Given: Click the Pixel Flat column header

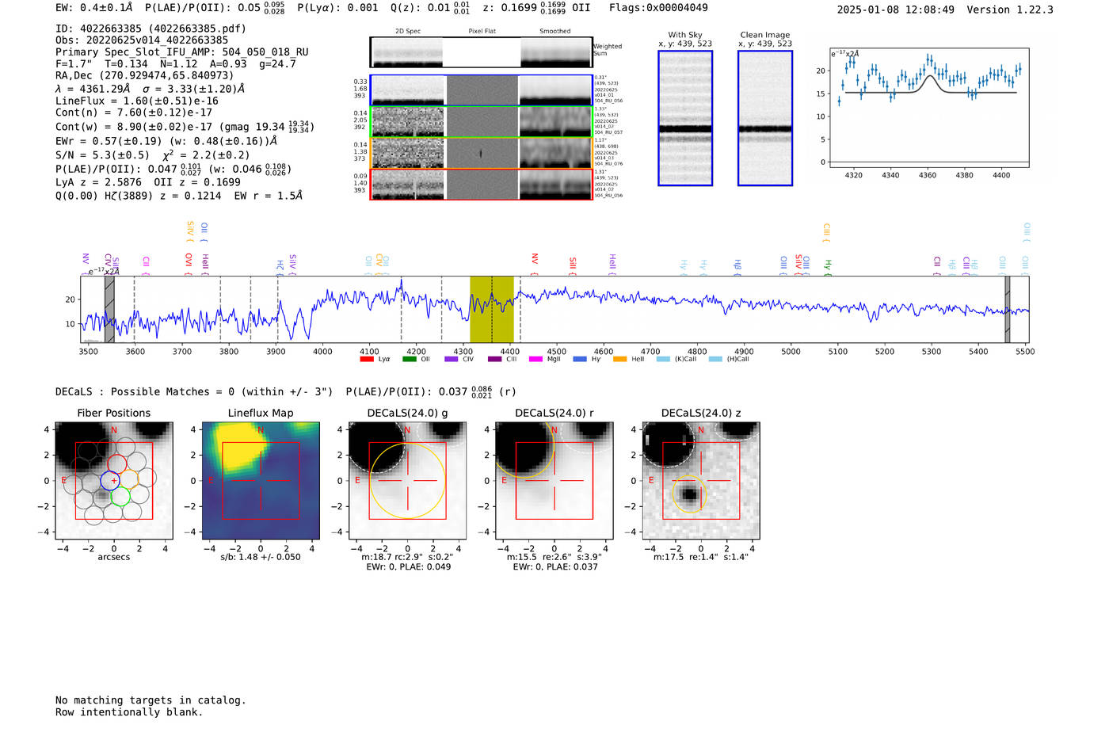Looking at the screenshot, I should [x=482, y=32].
